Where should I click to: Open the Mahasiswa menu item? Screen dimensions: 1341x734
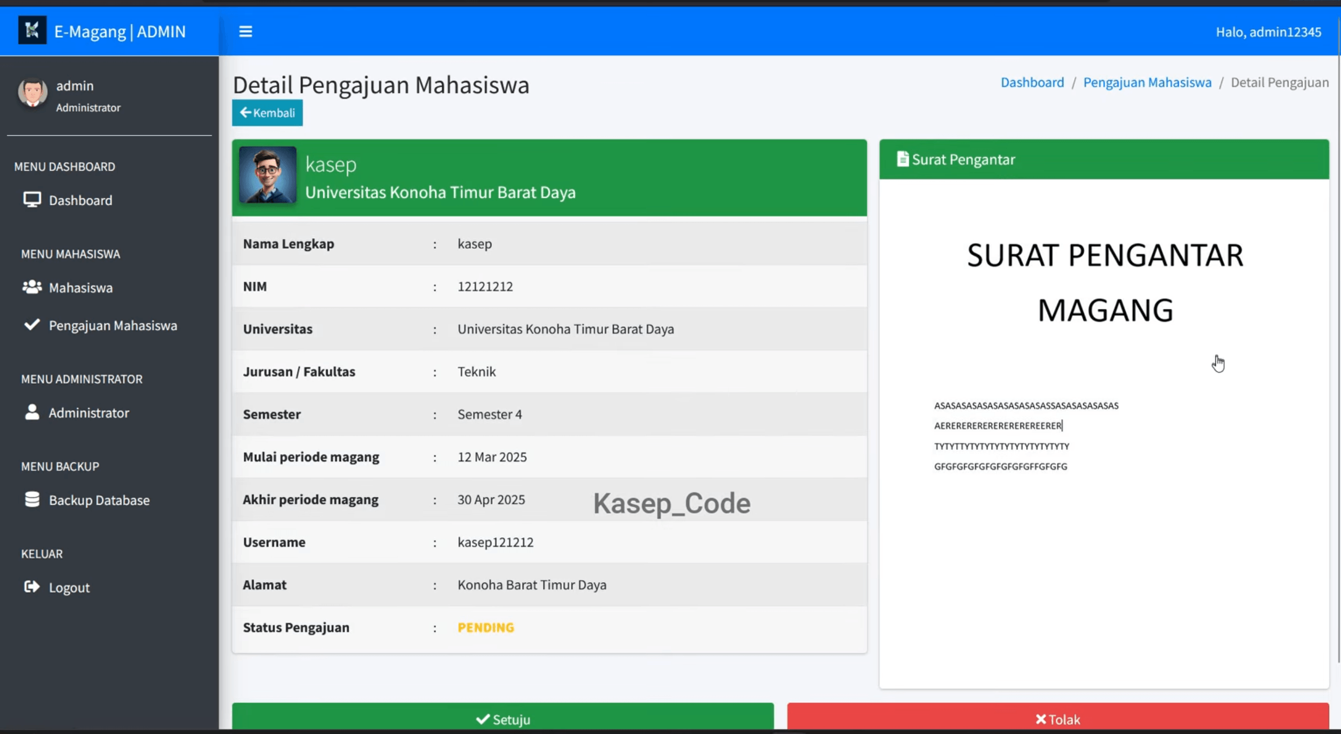[110, 287]
